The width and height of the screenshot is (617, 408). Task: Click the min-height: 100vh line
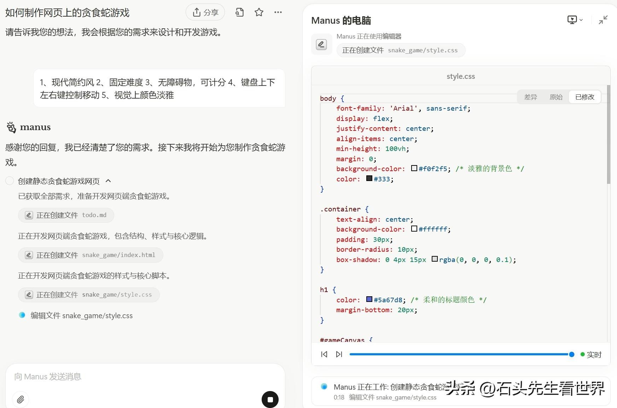click(373, 148)
